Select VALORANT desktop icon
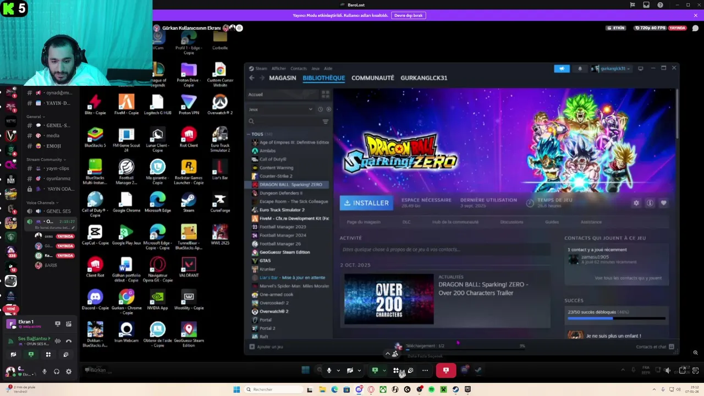 (x=189, y=267)
